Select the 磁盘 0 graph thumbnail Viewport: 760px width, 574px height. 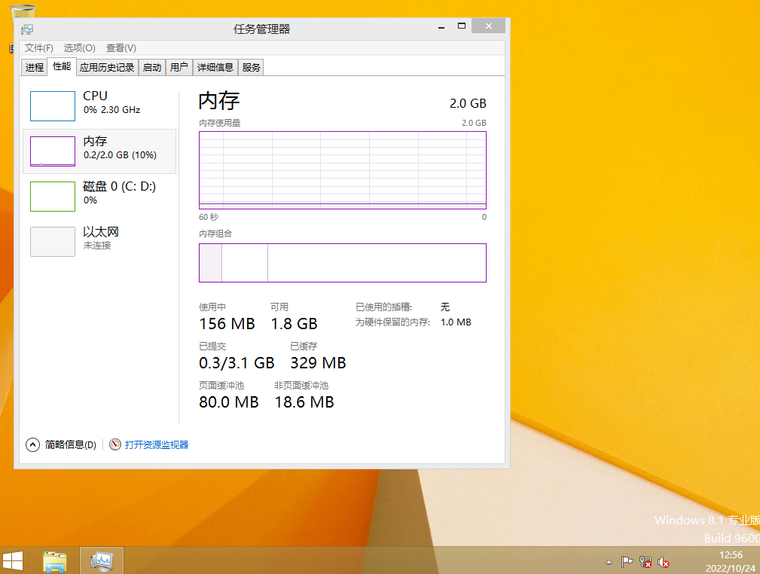tap(52, 197)
